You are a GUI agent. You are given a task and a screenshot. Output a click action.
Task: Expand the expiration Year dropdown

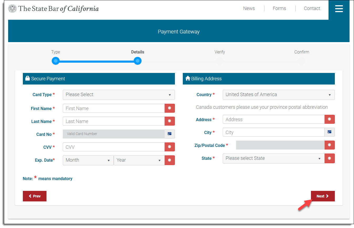pos(139,160)
